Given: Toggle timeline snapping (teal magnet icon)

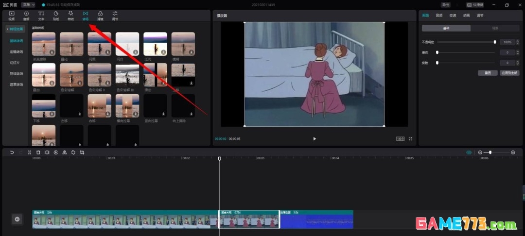Looking at the screenshot, I should click(469, 152).
